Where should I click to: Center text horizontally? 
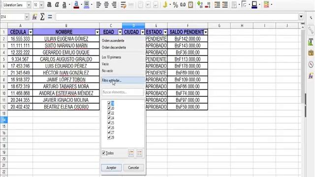click(x=106, y=4)
